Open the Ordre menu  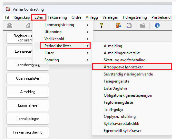[x=76, y=17]
